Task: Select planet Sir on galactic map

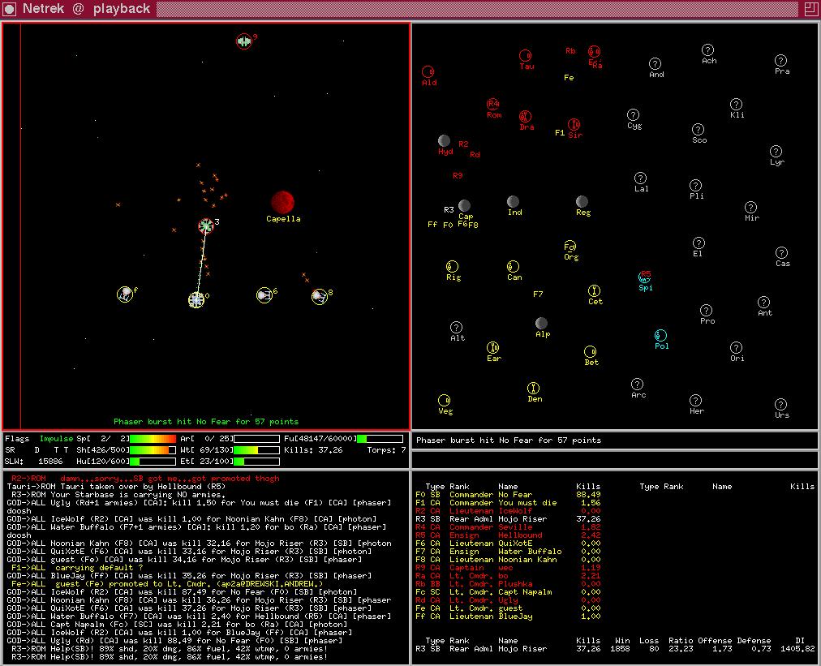Action: click(574, 125)
